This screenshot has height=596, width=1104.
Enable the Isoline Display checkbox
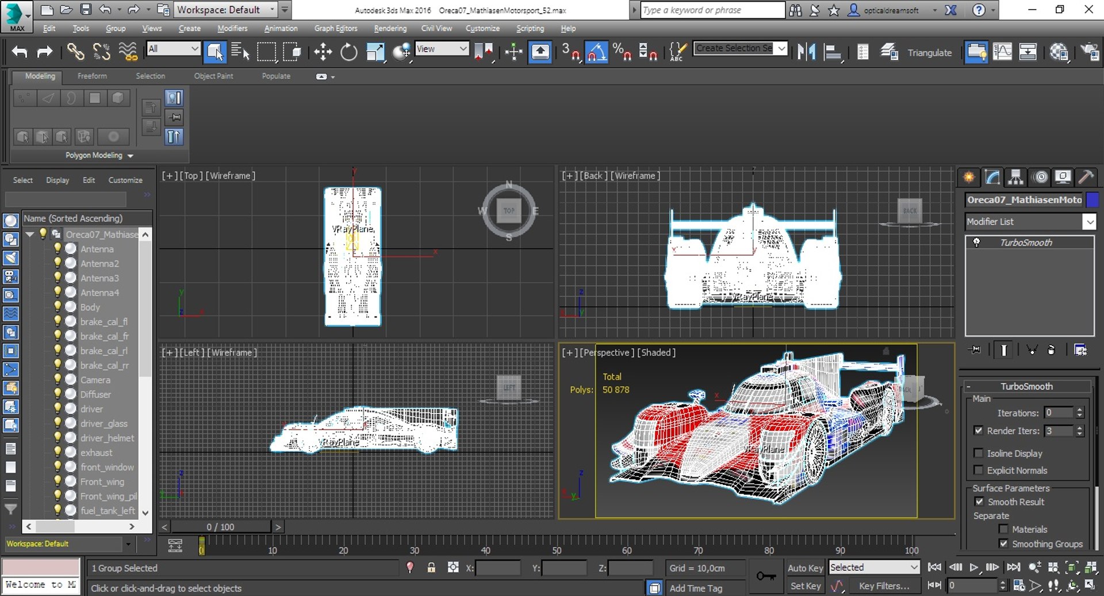[x=979, y=453]
